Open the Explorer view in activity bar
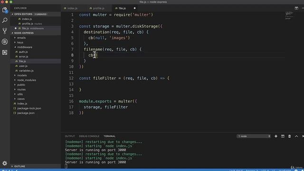Image resolution: width=304 pixels, height=171 pixels. pyautogui.click(x=5, y=10)
